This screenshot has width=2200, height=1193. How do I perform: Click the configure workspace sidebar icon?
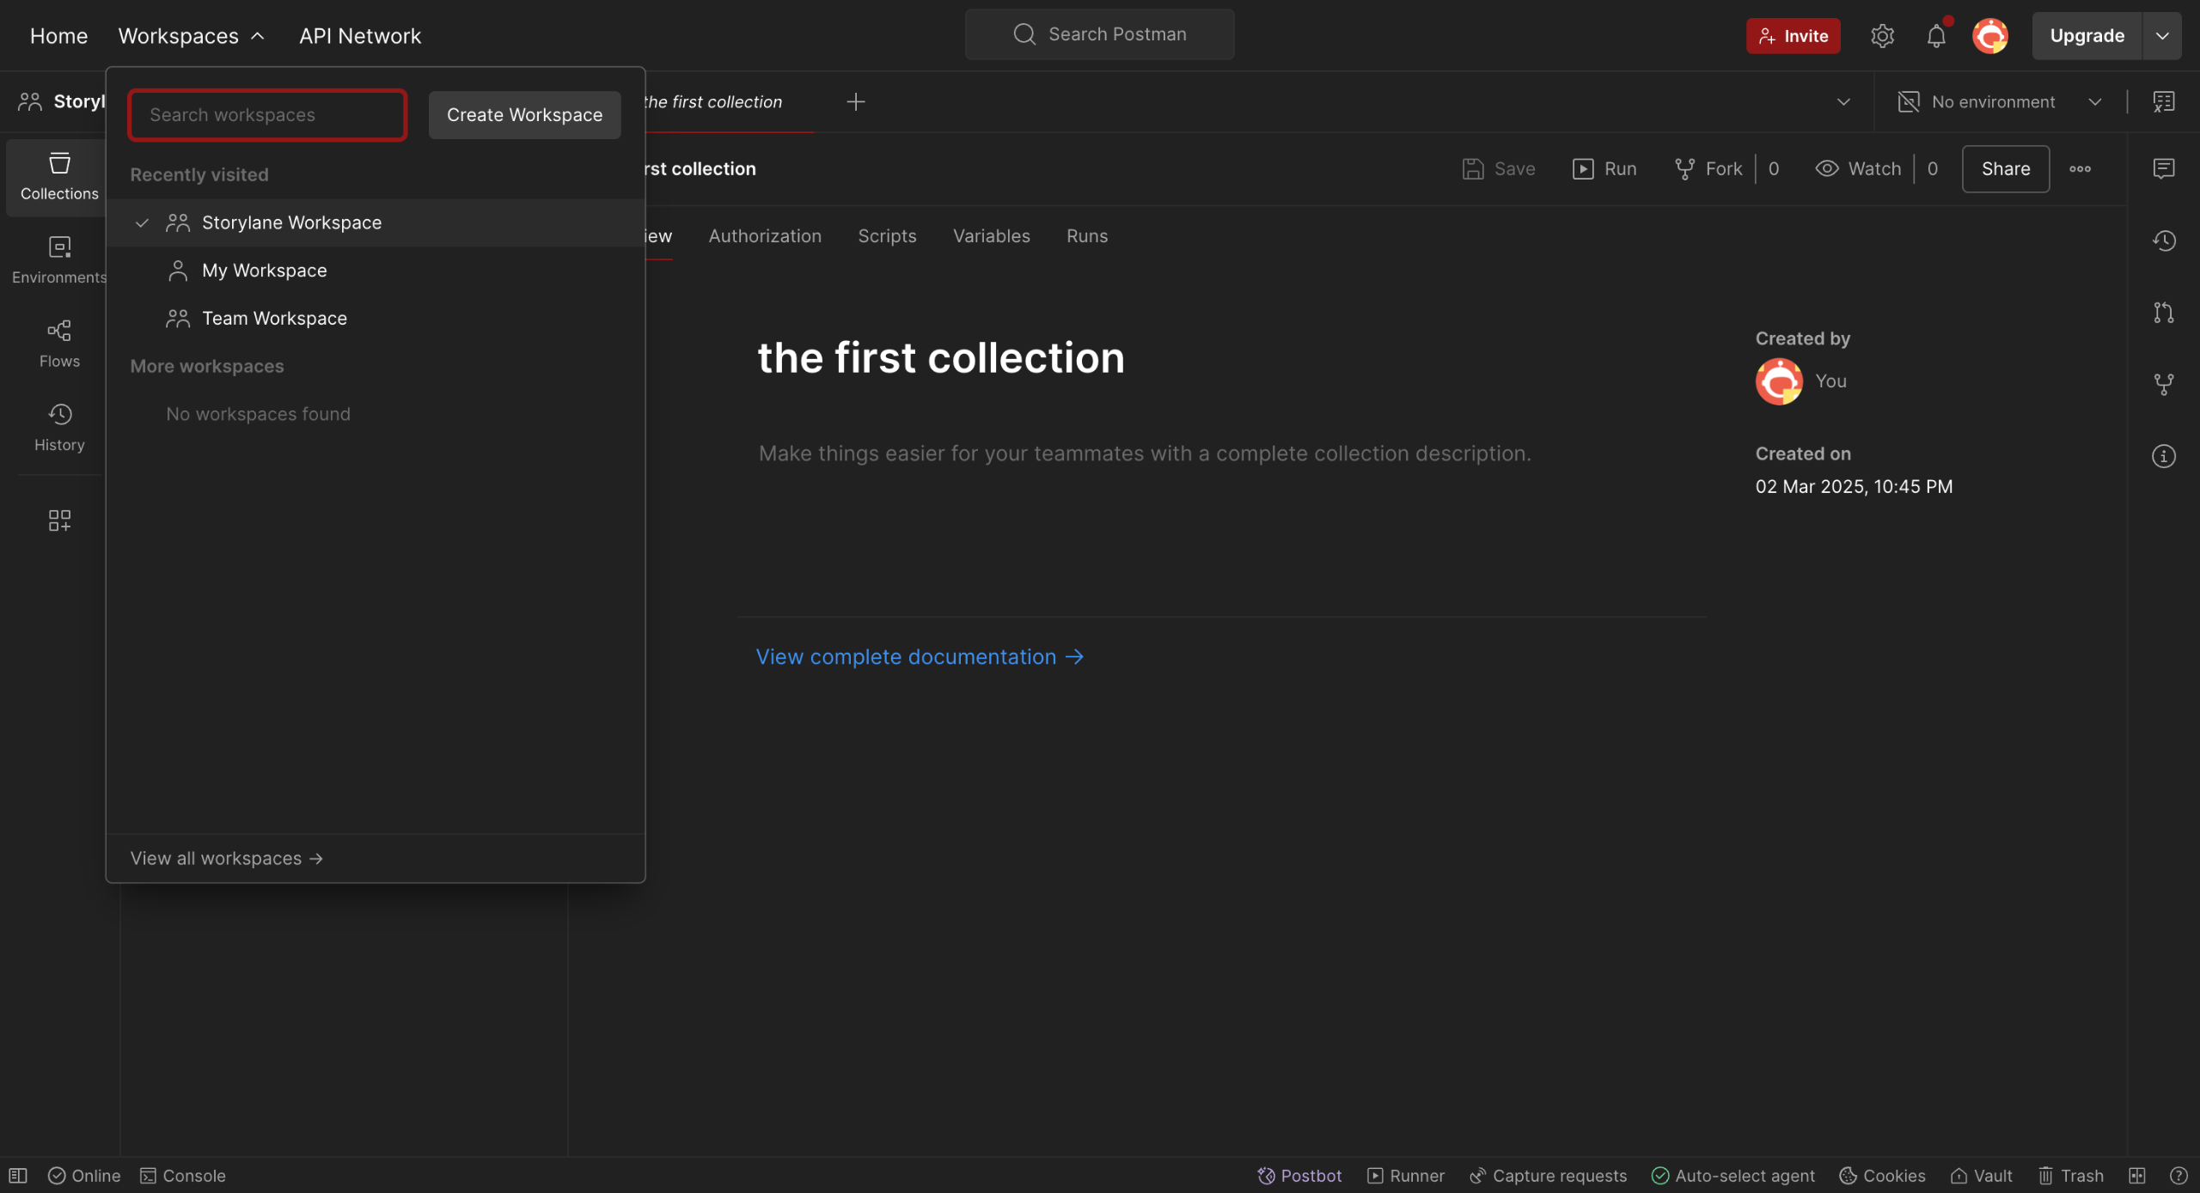point(59,520)
